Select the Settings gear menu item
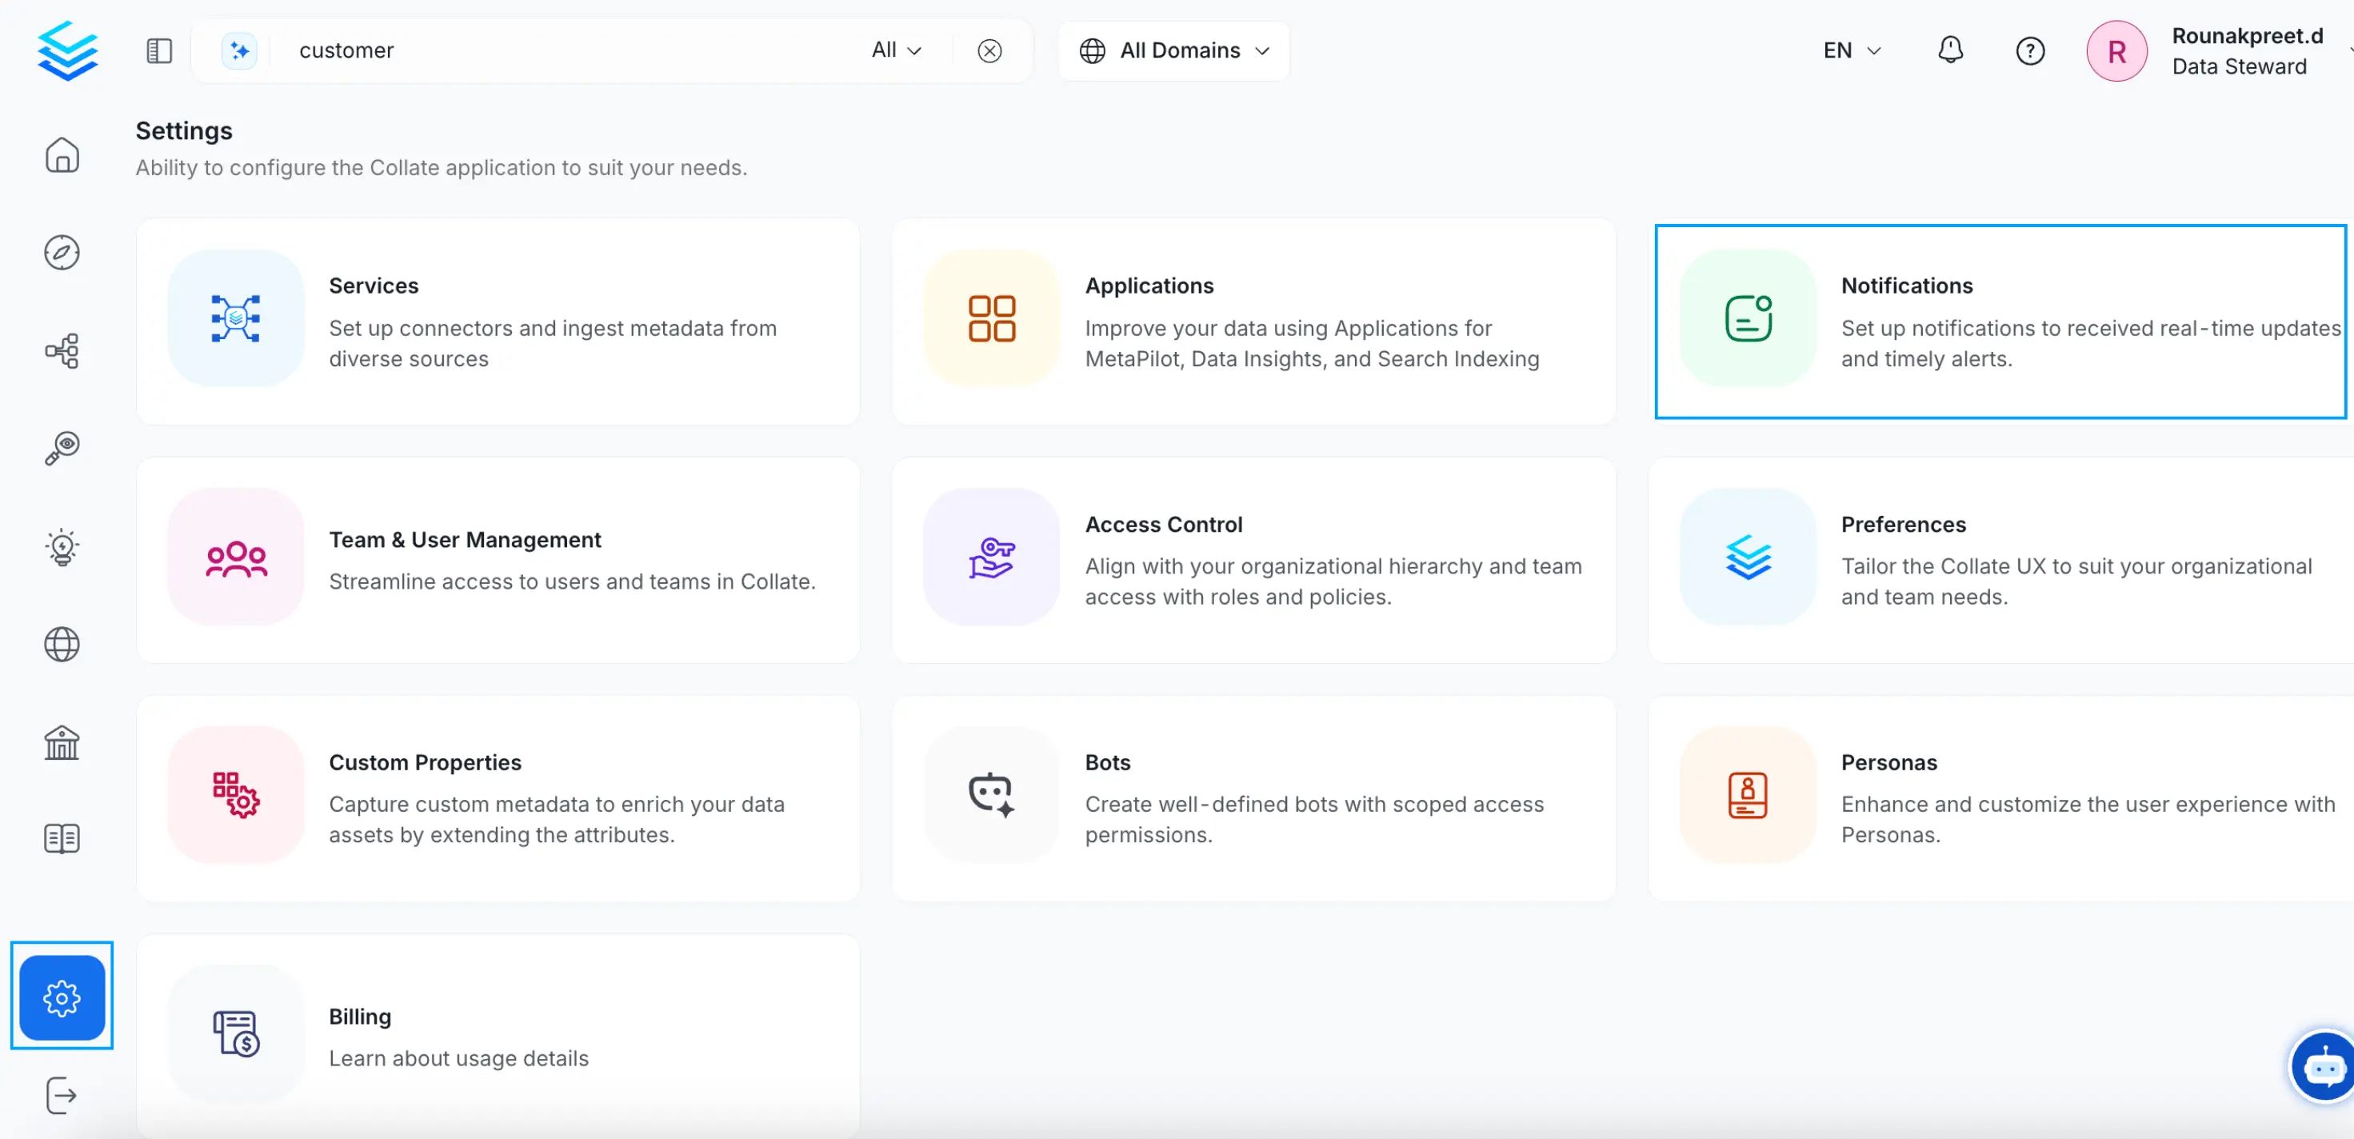2354x1139 pixels. 62,997
